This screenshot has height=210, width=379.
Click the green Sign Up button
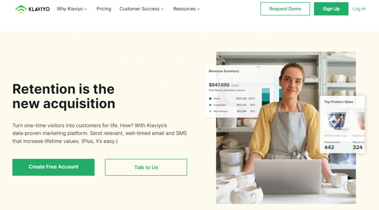click(x=331, y=9)
